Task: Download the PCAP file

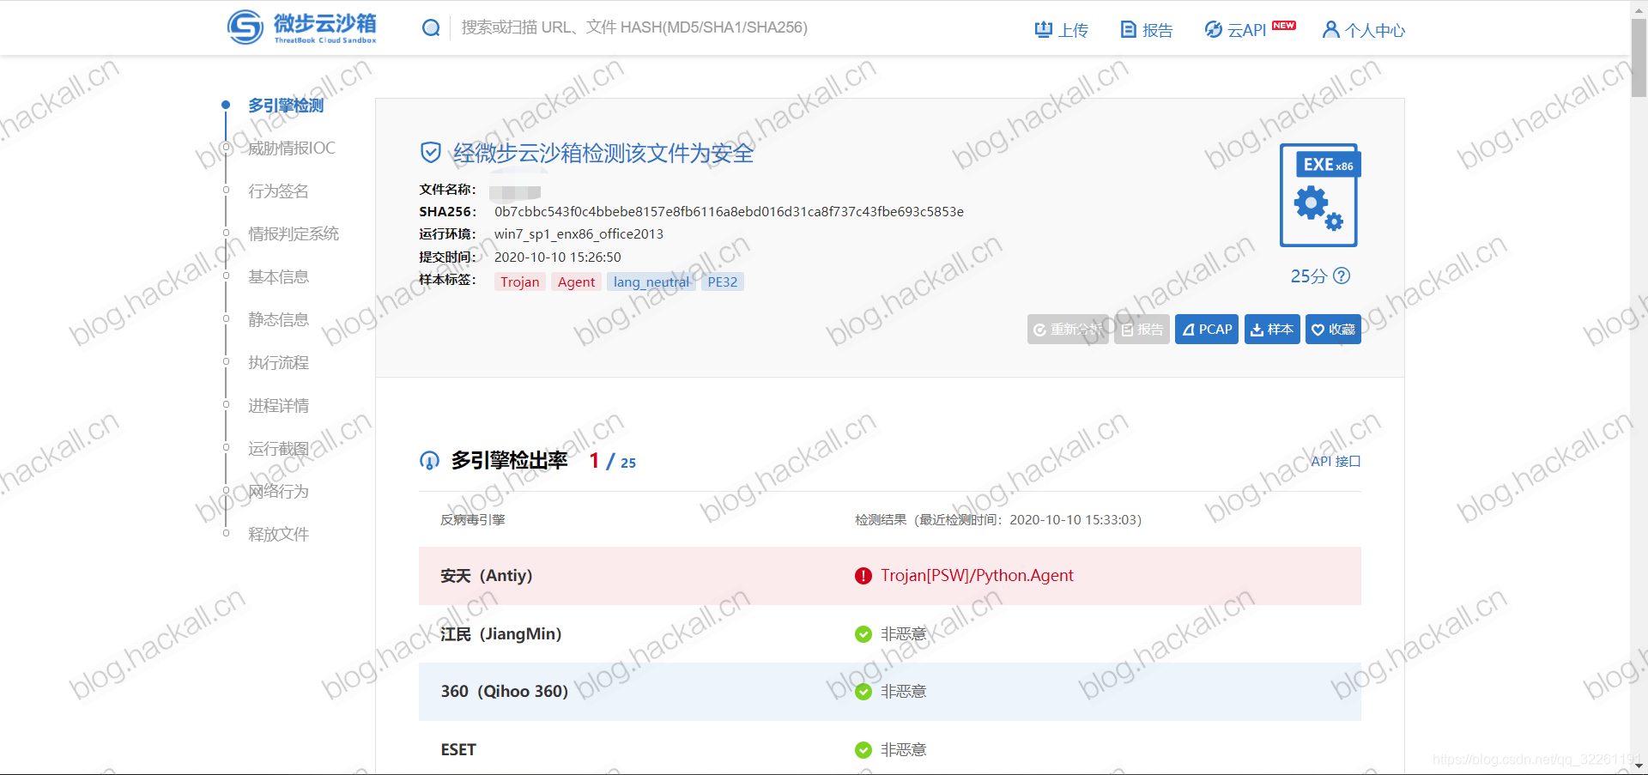Action: [x=1207, y=330]
